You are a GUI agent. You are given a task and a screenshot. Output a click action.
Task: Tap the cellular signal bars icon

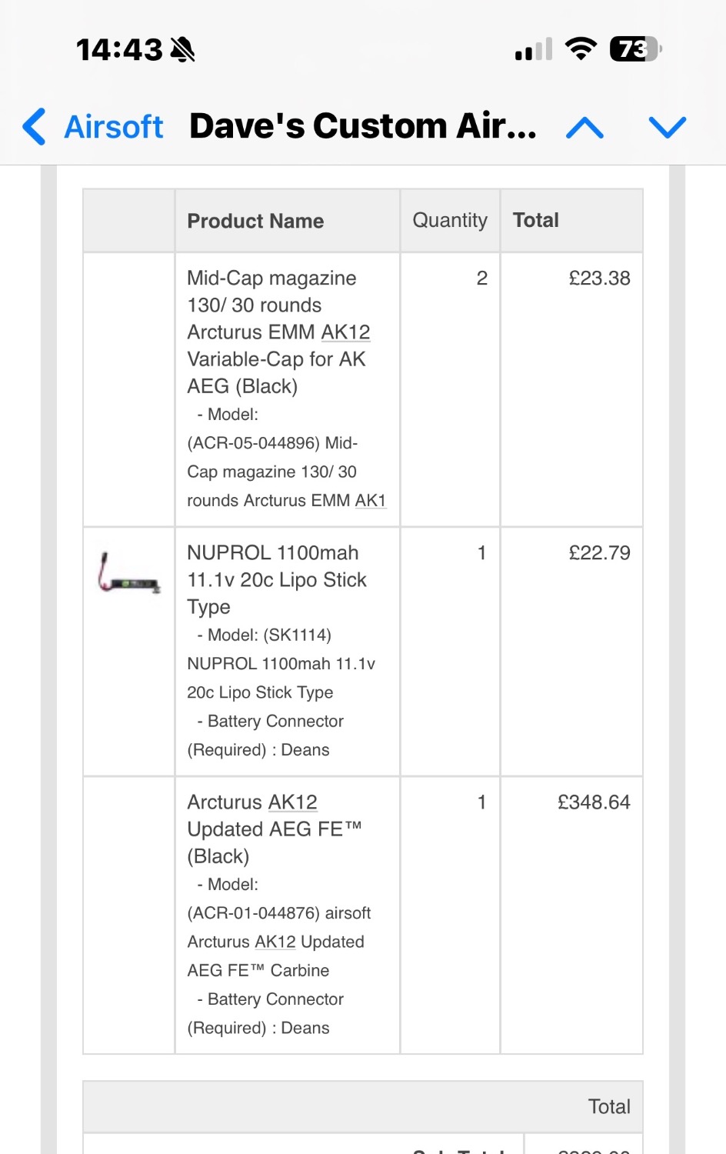tap(534, 50)
